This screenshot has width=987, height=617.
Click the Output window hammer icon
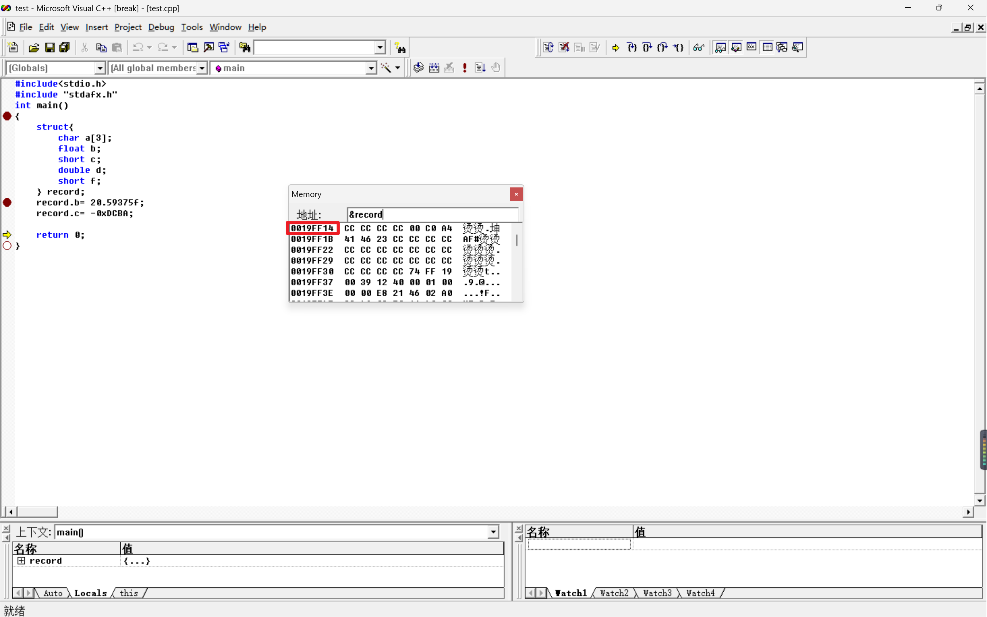tap(209, 48)
